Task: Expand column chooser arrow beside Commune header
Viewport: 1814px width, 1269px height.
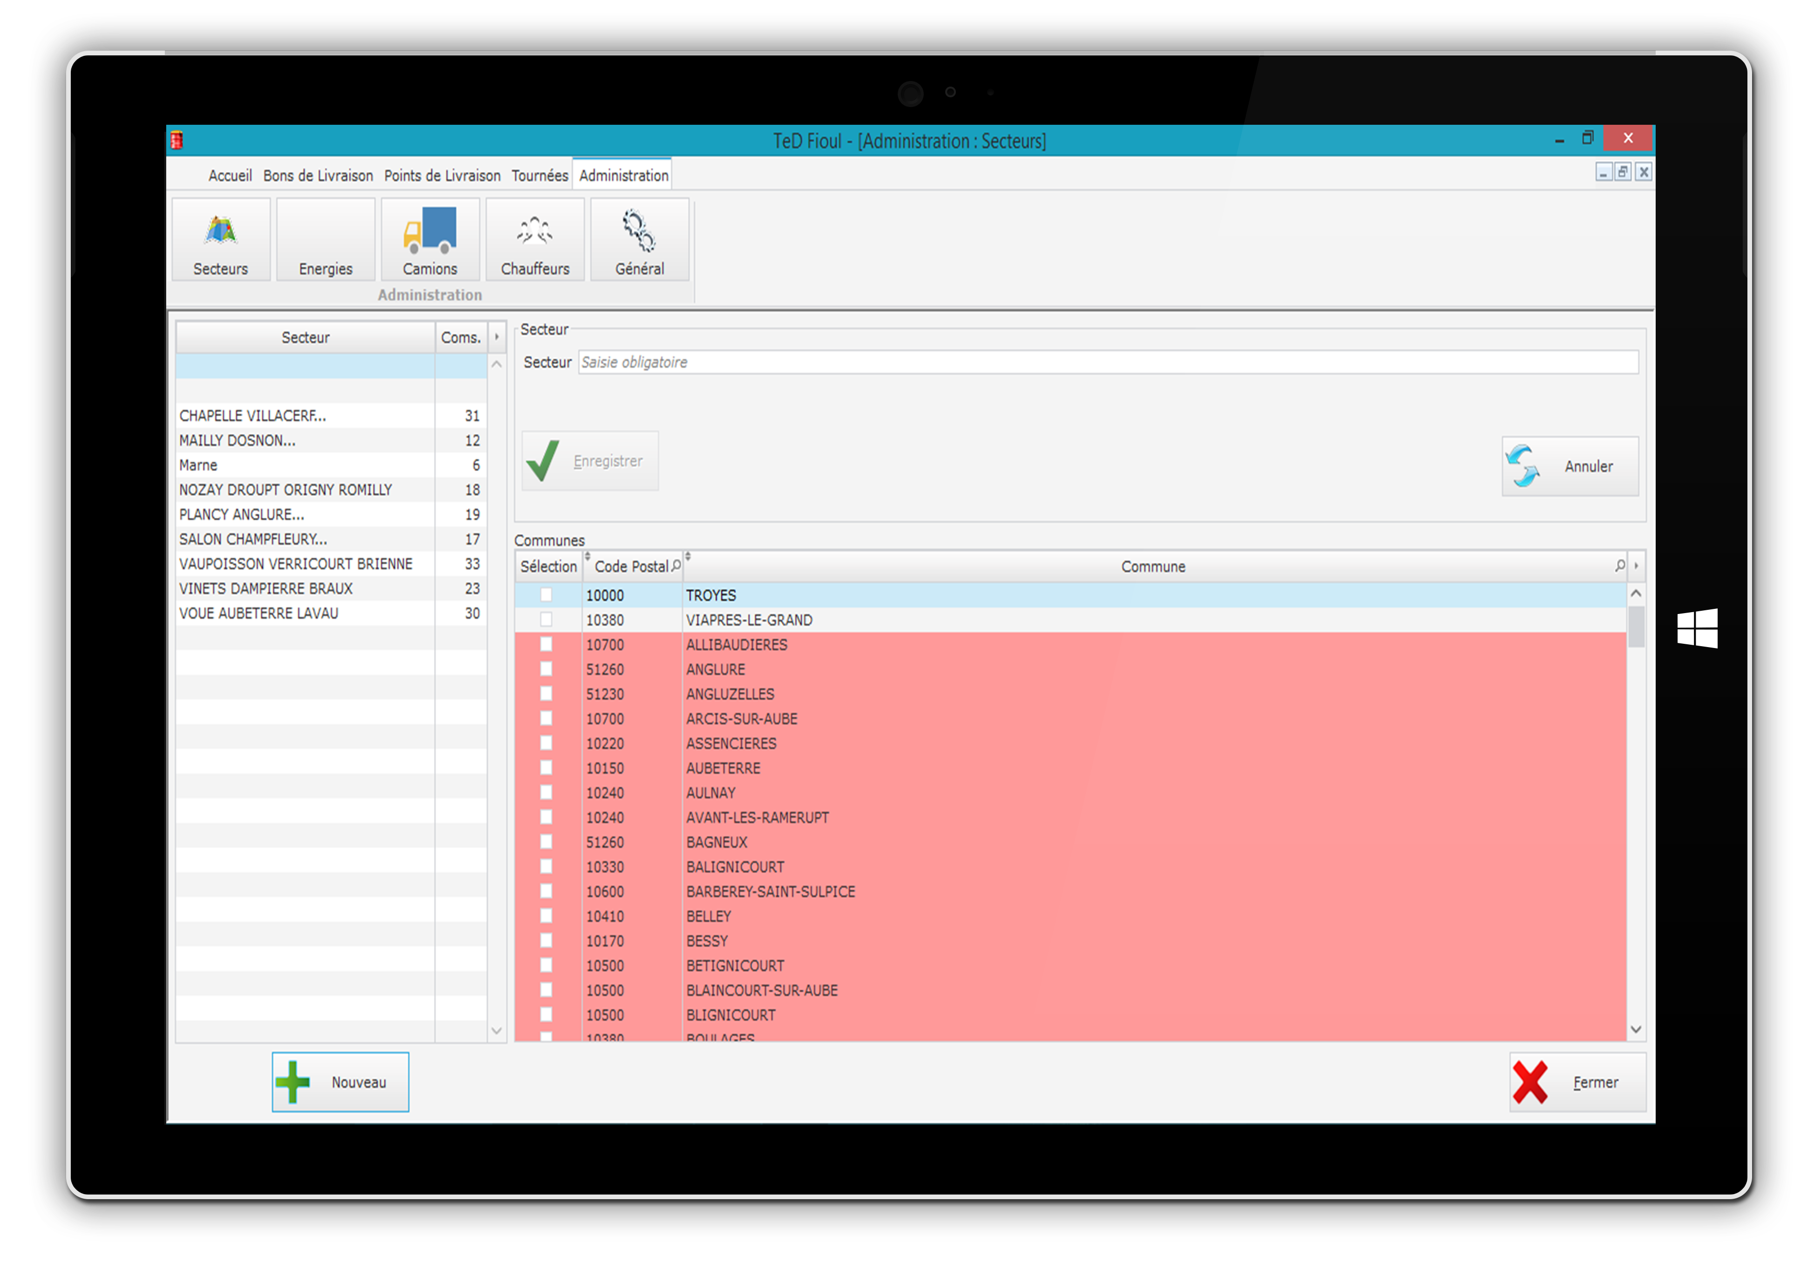Action: point(1636,566)
